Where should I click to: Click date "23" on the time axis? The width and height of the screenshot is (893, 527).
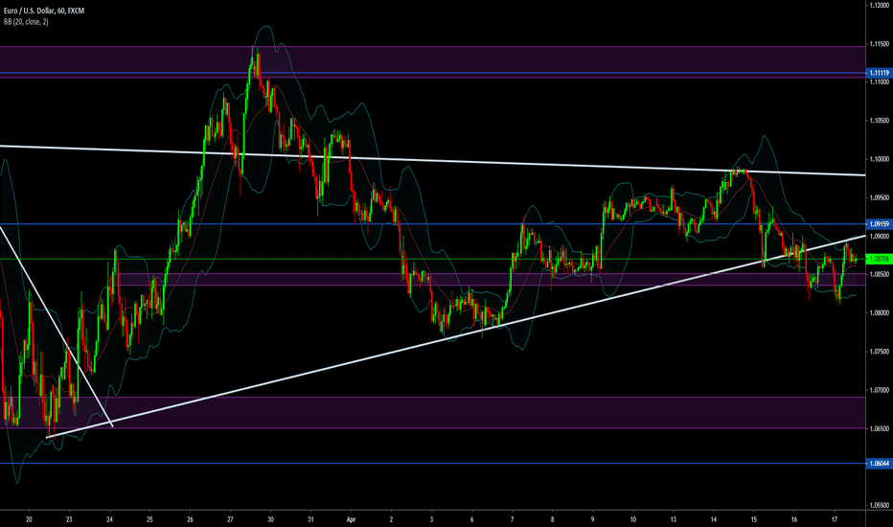point(70,519)
